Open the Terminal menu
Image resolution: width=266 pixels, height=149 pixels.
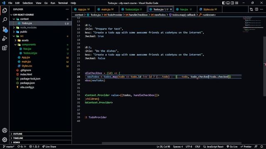pyautogui.click(x=63, y=3)
